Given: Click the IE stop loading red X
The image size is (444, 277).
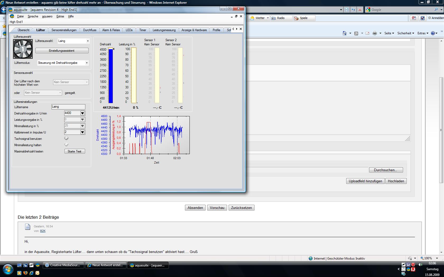Looking at the screenshot, I should coord(360,10).
